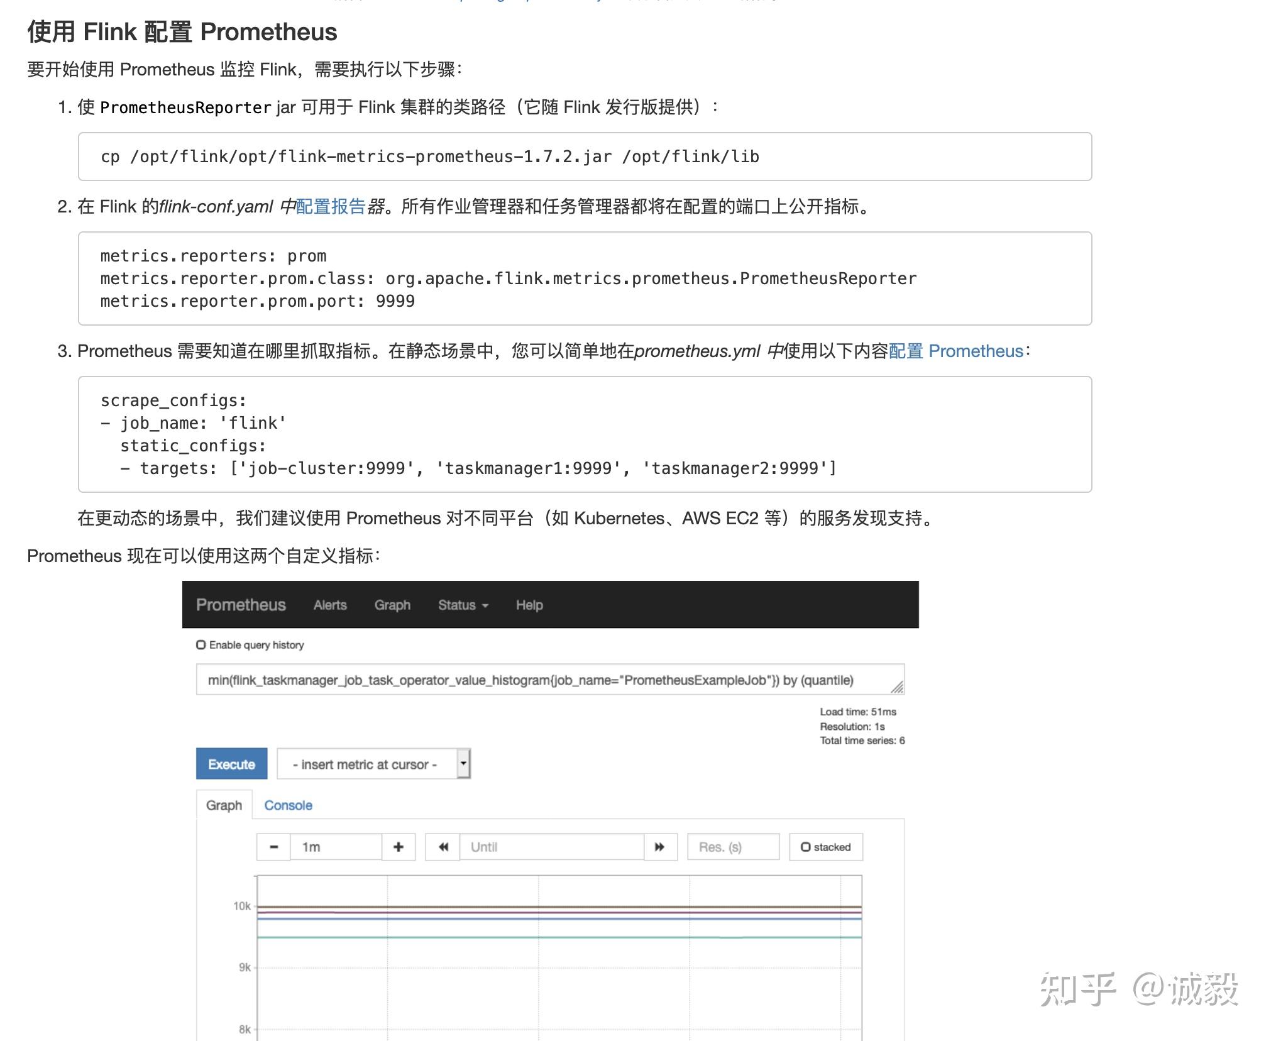This screenshot has height=1041, width=1271.
Task: Click the minus icon to zoom out graph range
Action: click(x=273, y=847)
